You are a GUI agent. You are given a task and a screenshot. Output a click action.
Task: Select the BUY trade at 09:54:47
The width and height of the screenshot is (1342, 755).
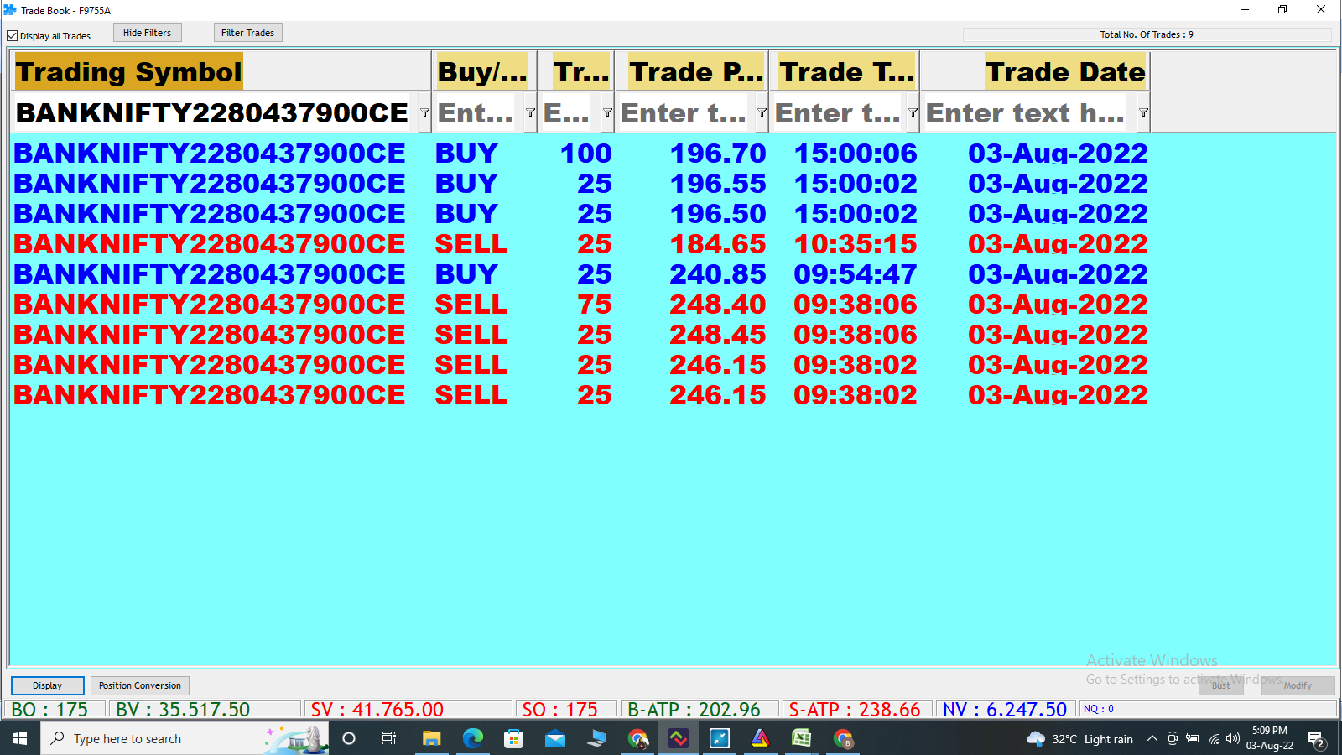pyautogui.click(x=580, y=274)
